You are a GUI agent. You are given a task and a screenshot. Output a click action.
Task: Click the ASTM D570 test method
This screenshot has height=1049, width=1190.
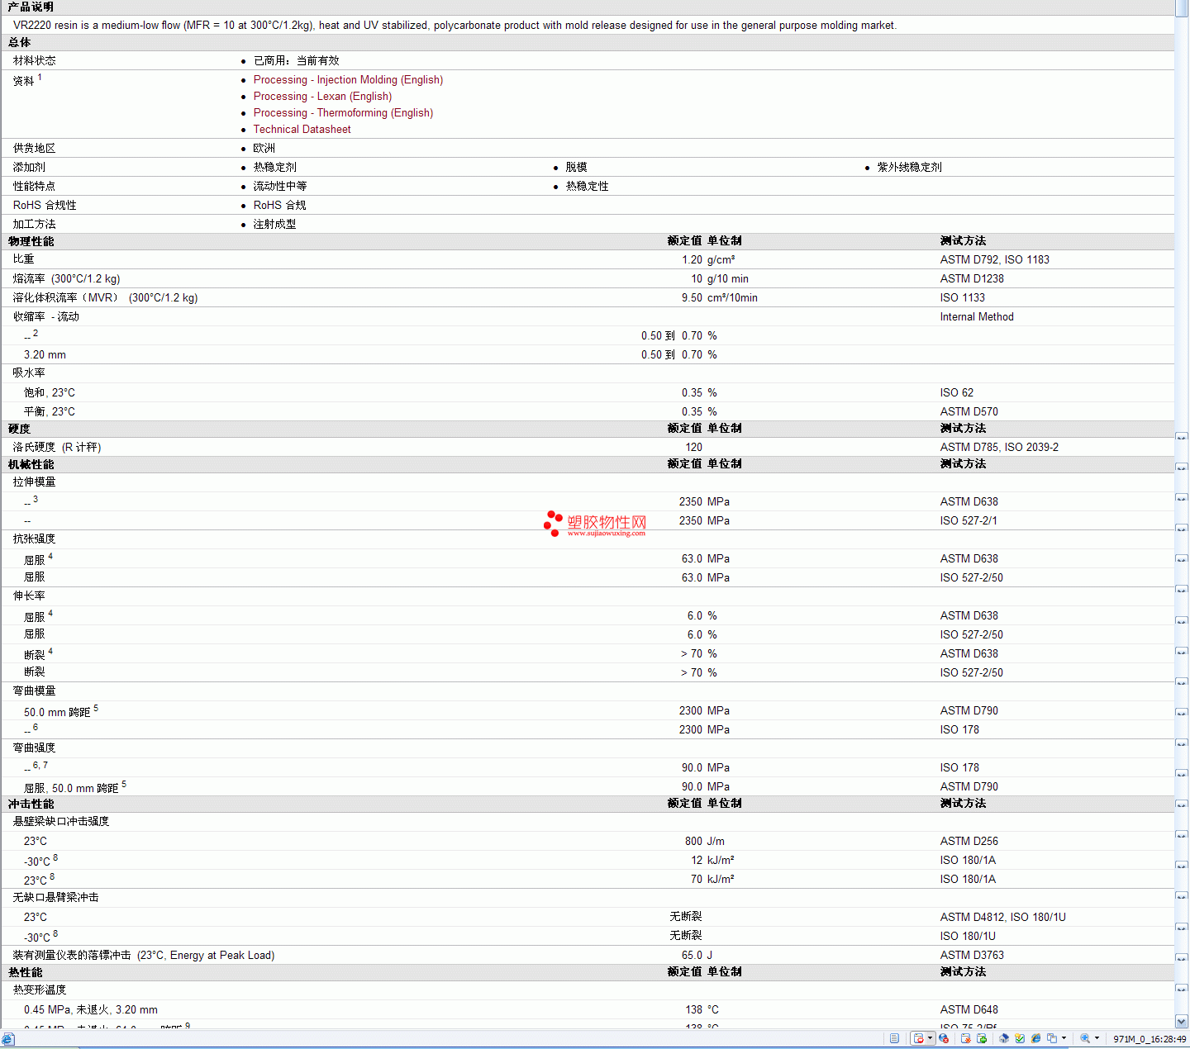tap(969, 412)
